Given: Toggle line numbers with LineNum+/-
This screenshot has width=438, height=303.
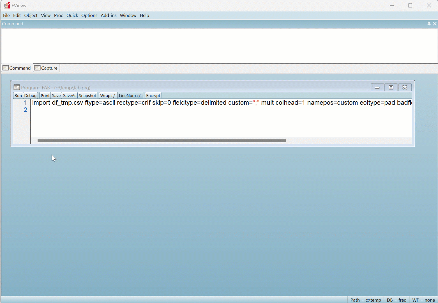Looking at the screenshot, I should click(x=130, y=96).
